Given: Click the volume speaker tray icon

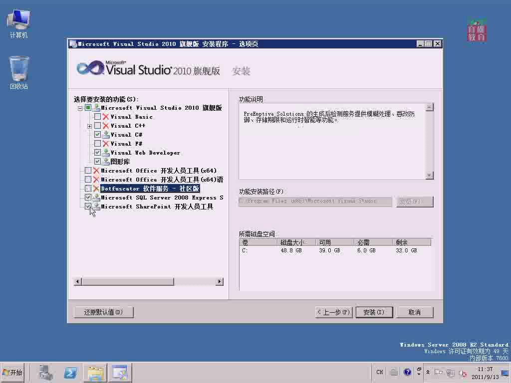Looking at the screenshot, I should pos(462,373).
